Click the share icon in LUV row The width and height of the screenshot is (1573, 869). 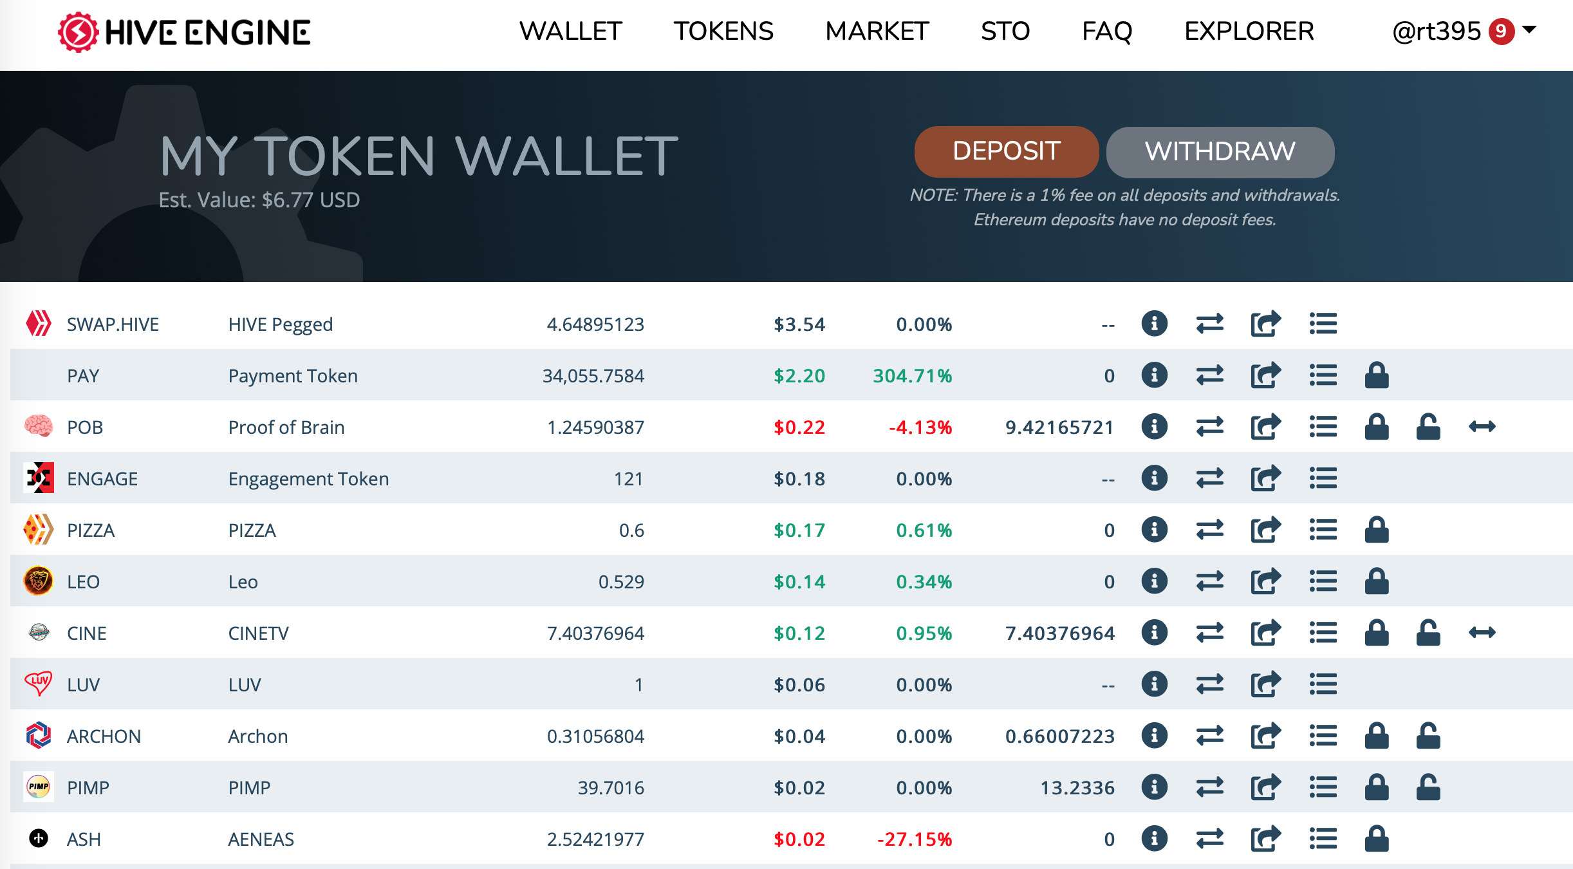click(1265, 684)
